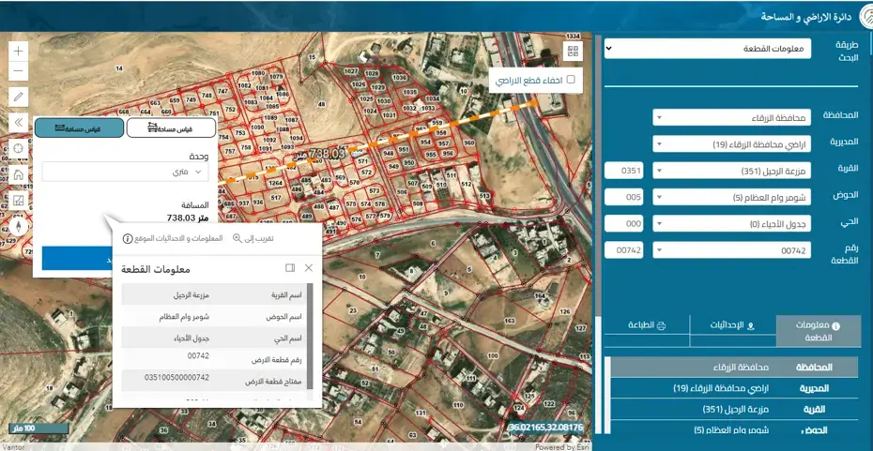Screen dimensions: 873x451
Task: Return to the home map extent
Action: click(x=19, y=174)
